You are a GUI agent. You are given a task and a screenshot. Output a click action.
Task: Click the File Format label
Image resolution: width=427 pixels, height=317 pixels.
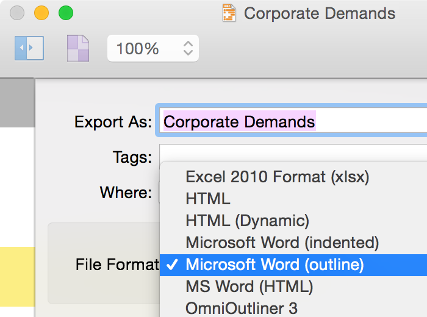click(117, 265)
